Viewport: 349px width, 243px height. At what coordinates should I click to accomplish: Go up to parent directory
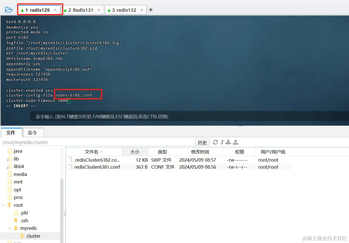pos(222,142)
